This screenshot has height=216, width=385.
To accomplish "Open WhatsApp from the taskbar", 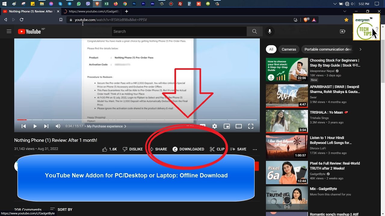I will pos(79,4).
